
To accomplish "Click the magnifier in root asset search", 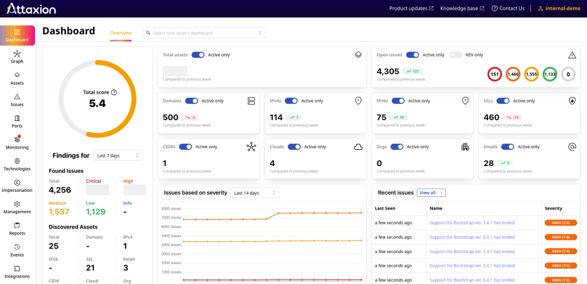I will point(148,33).
